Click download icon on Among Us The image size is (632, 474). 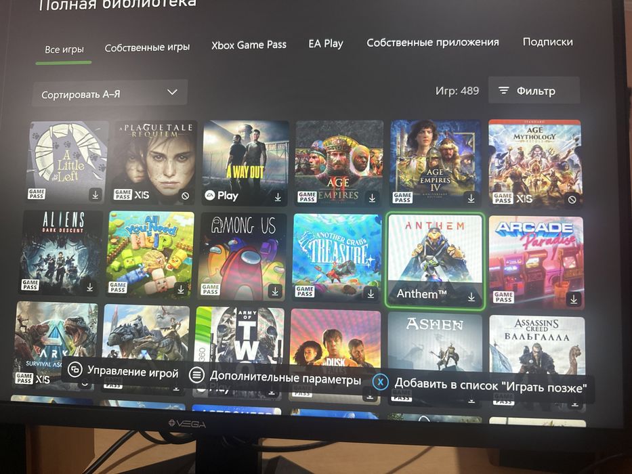(275, 291)
